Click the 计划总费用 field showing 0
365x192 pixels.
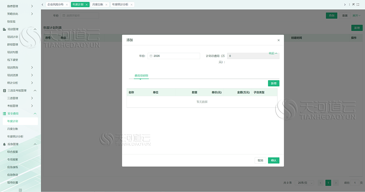pyautogui.click(x=253, y=56)
